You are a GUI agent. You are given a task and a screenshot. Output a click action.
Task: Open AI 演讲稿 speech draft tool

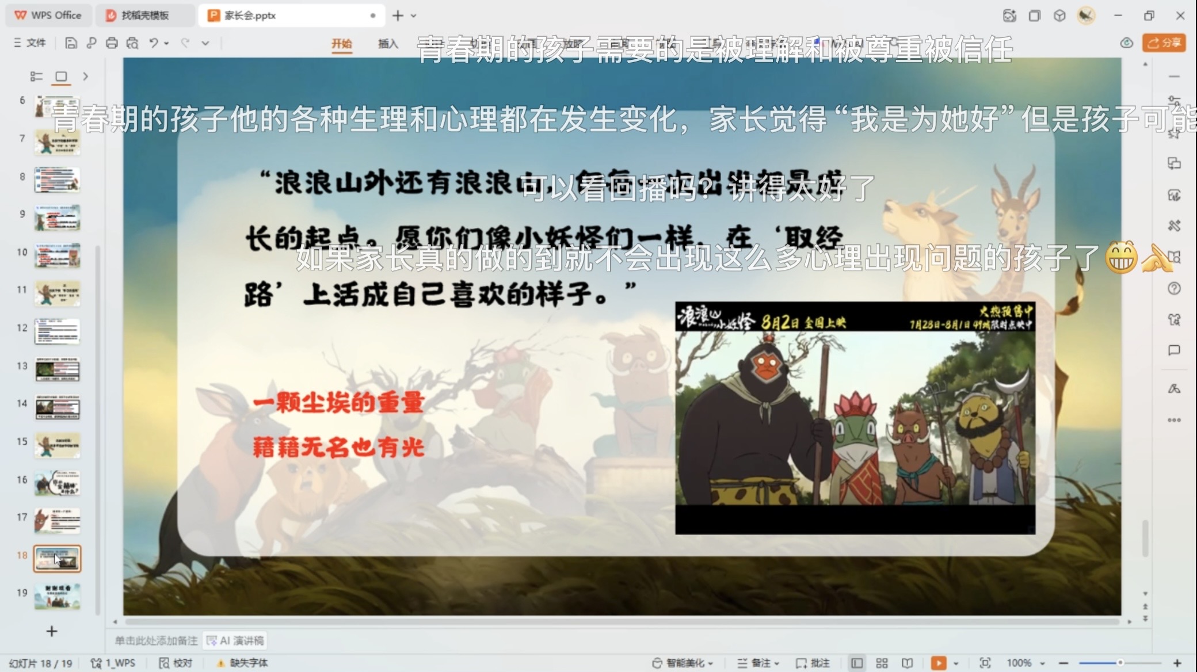tap(235, 640)
